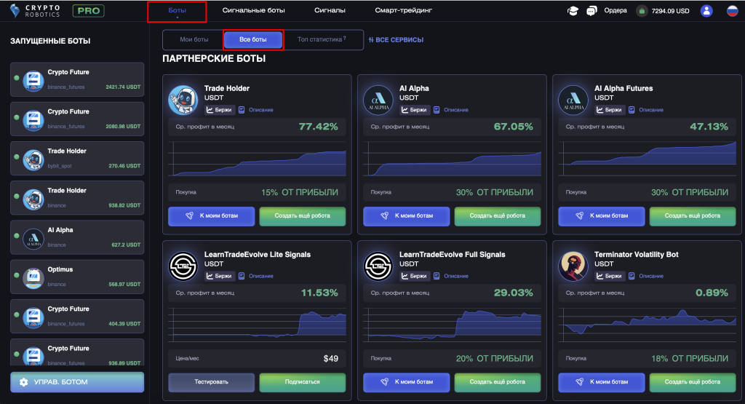
Task: Open Биржи on Trade Holder card
Action: coord(220,110)
